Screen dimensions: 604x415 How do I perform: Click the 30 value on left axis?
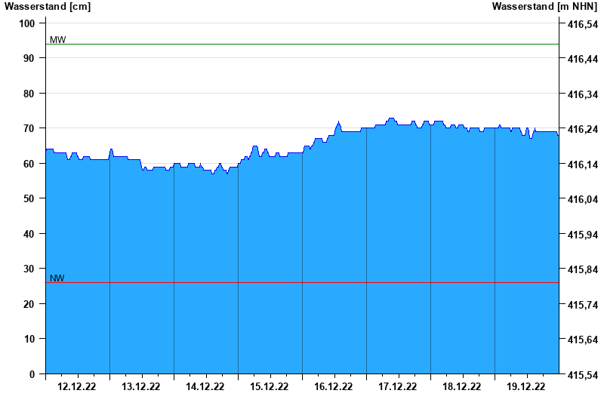click(x=29, y=269)
